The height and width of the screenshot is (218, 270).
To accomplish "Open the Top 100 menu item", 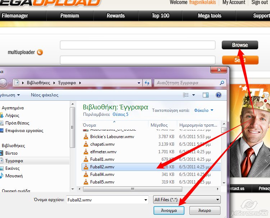I will (x=160, y=16).
